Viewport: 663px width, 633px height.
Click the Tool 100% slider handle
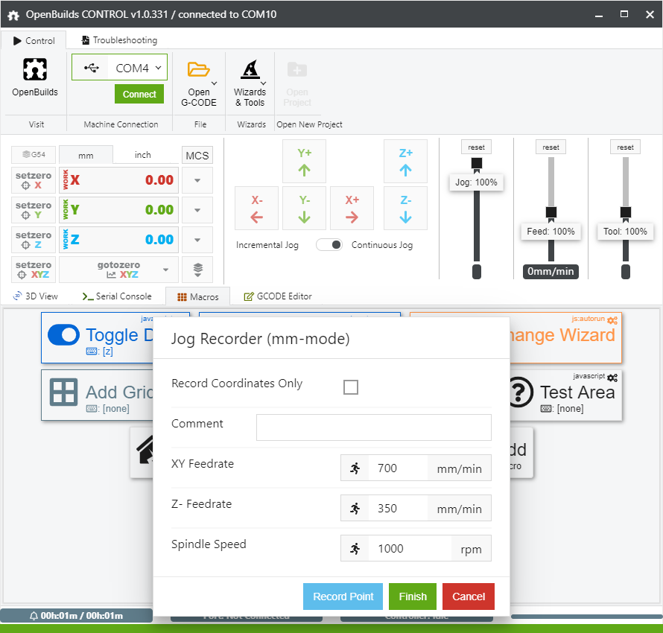click(x=625, y=212)
